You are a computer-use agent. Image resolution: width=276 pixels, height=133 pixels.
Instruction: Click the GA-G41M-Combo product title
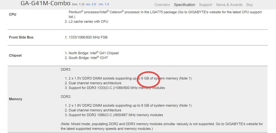pyautogui.click(x=46, y=3)
